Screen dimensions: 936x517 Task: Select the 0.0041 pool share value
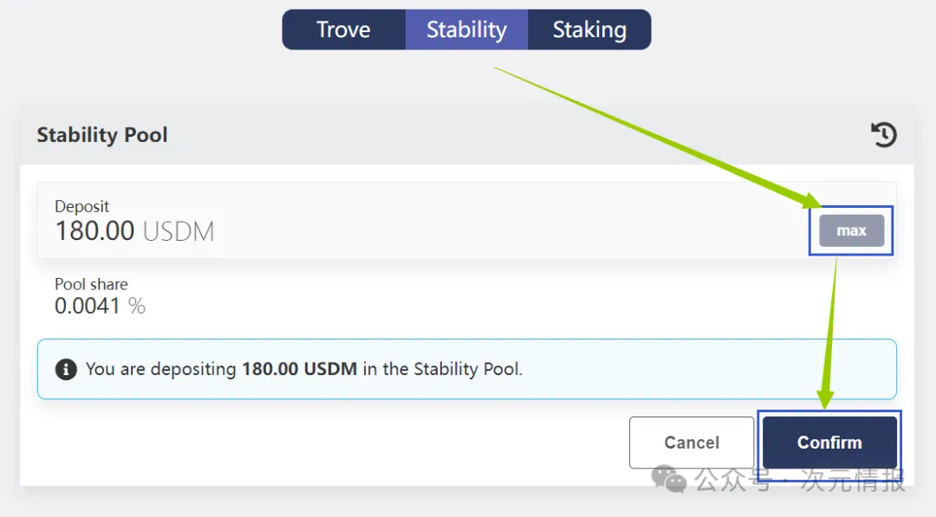87,306
